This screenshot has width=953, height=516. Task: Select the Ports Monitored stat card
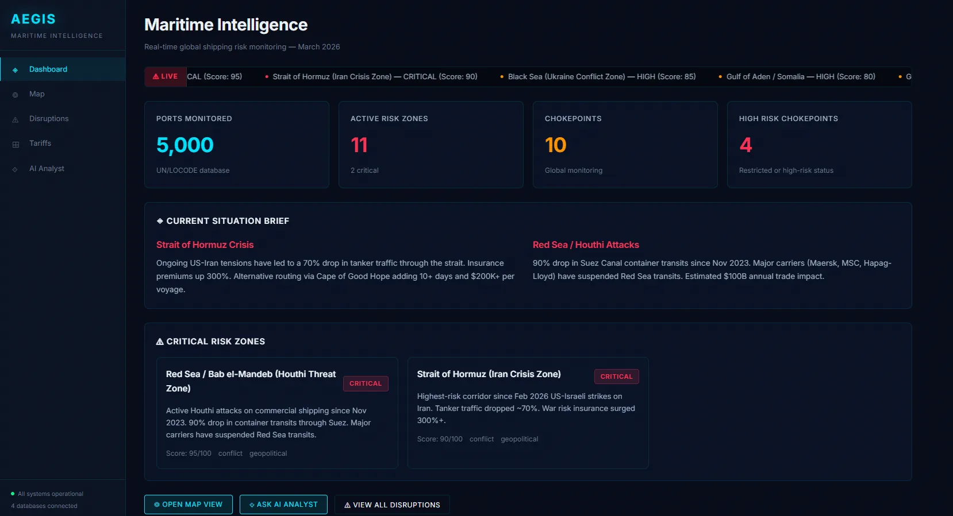[x=237, y=145]
